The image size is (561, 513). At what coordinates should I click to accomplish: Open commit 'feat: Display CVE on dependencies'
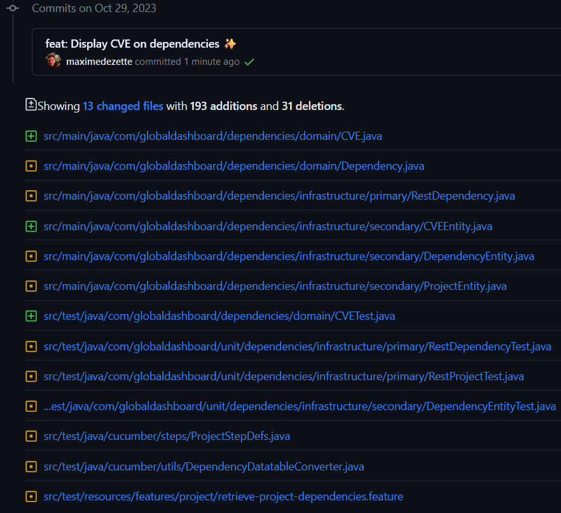point(132,44)
